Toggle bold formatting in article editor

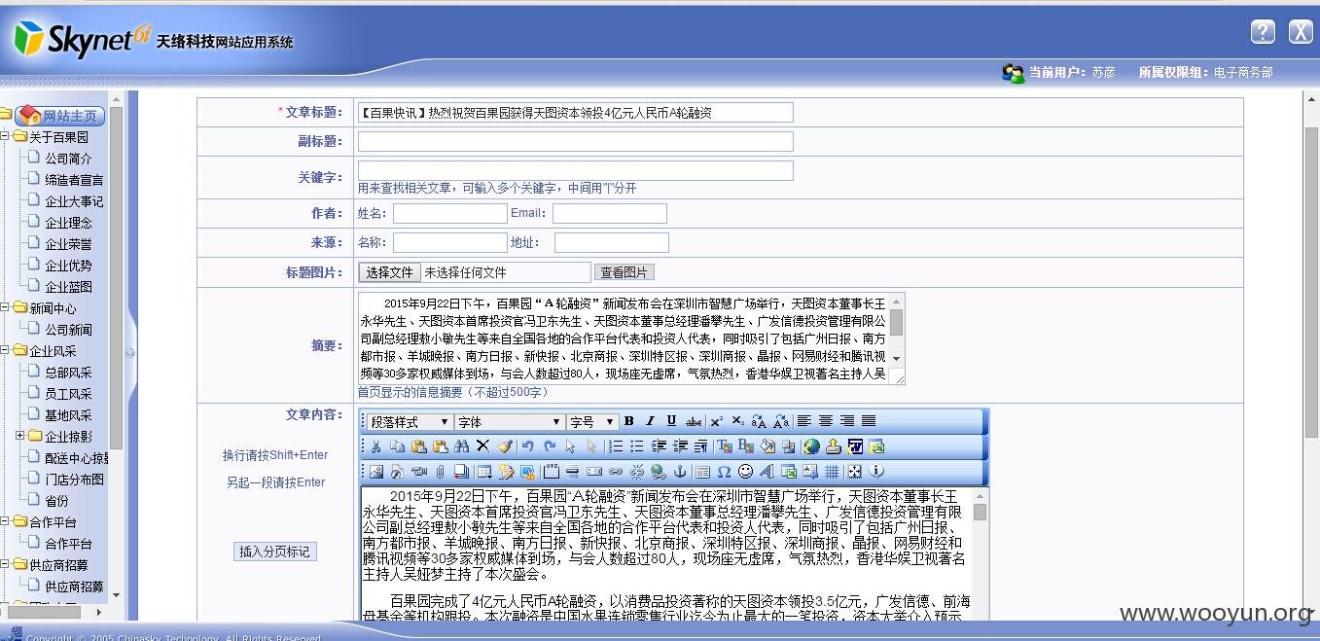click(x=629, y=421)
